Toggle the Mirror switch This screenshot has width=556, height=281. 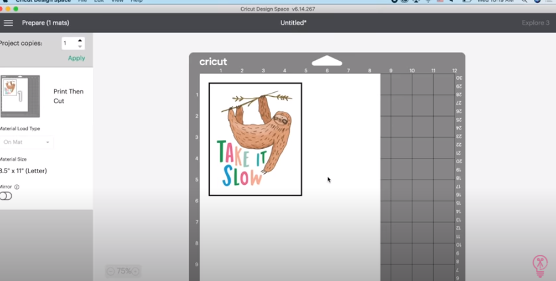click(6, 196)
